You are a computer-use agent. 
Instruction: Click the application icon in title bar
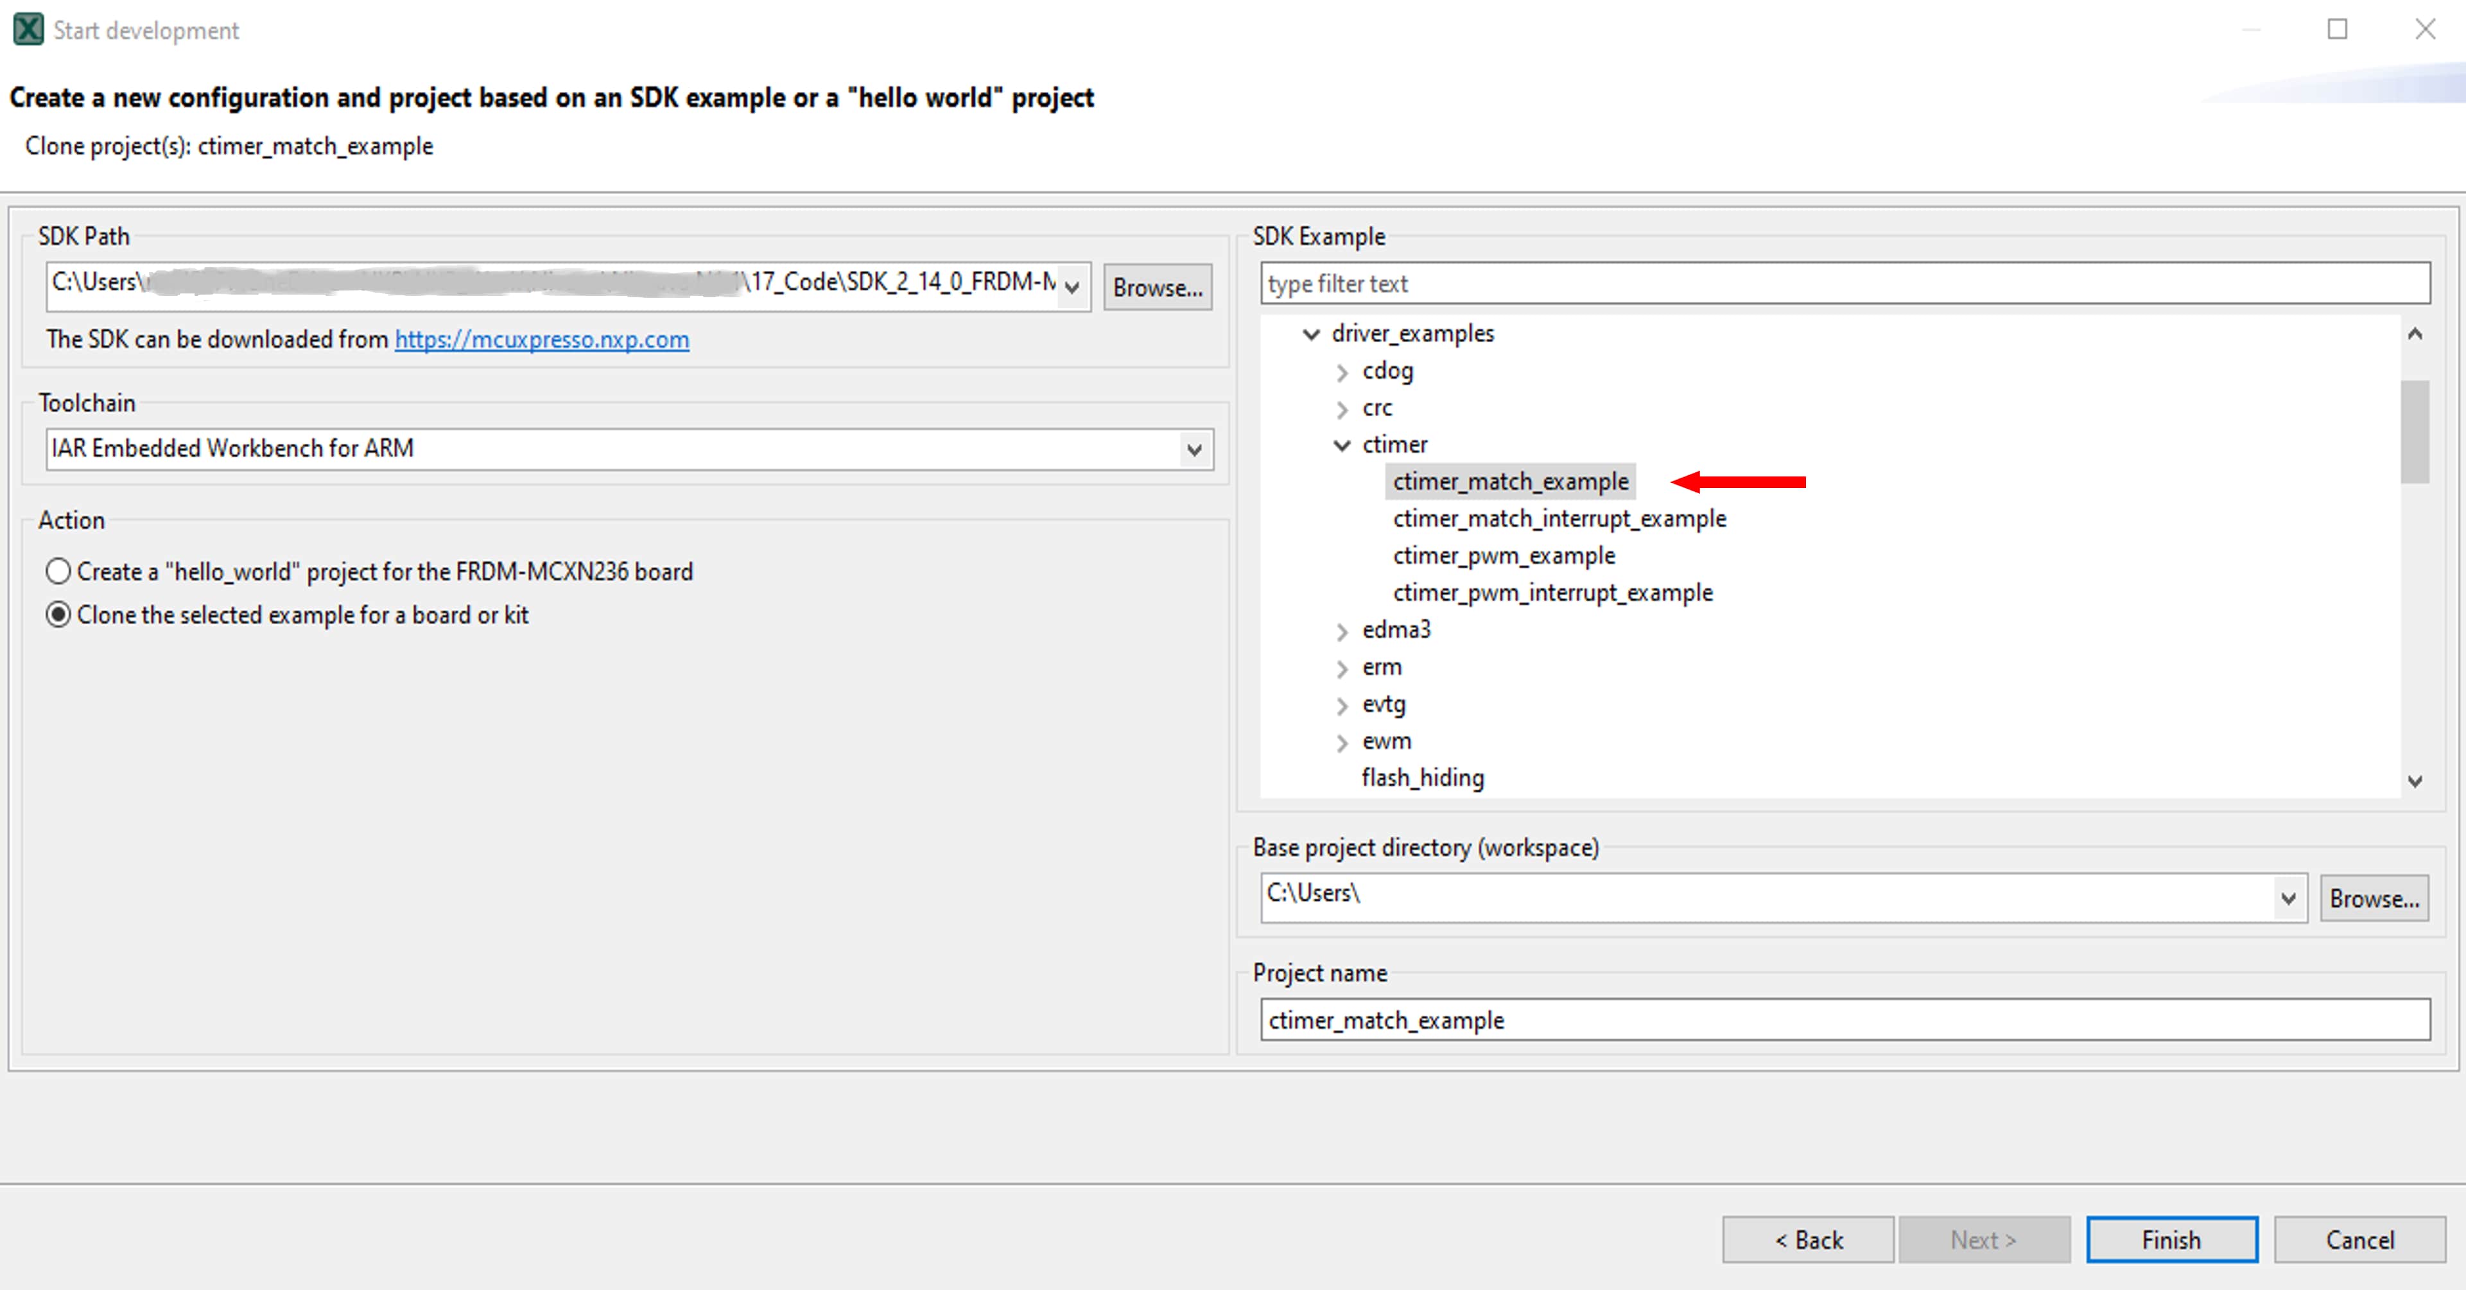pyautogui.click(x=28, y=30)
